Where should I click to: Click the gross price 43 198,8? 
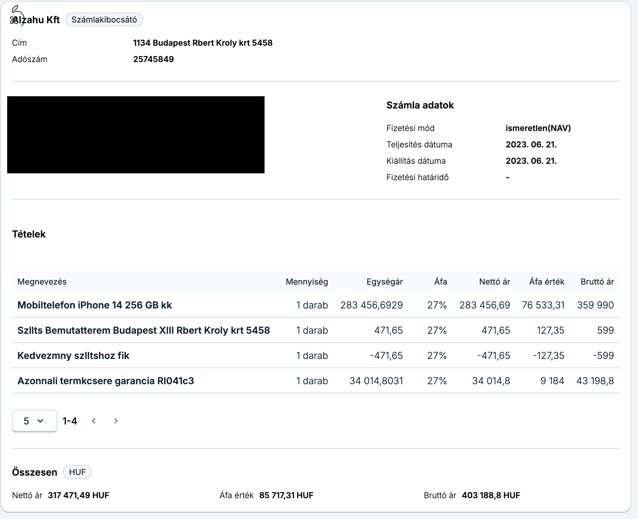click(x=595, y=381)
